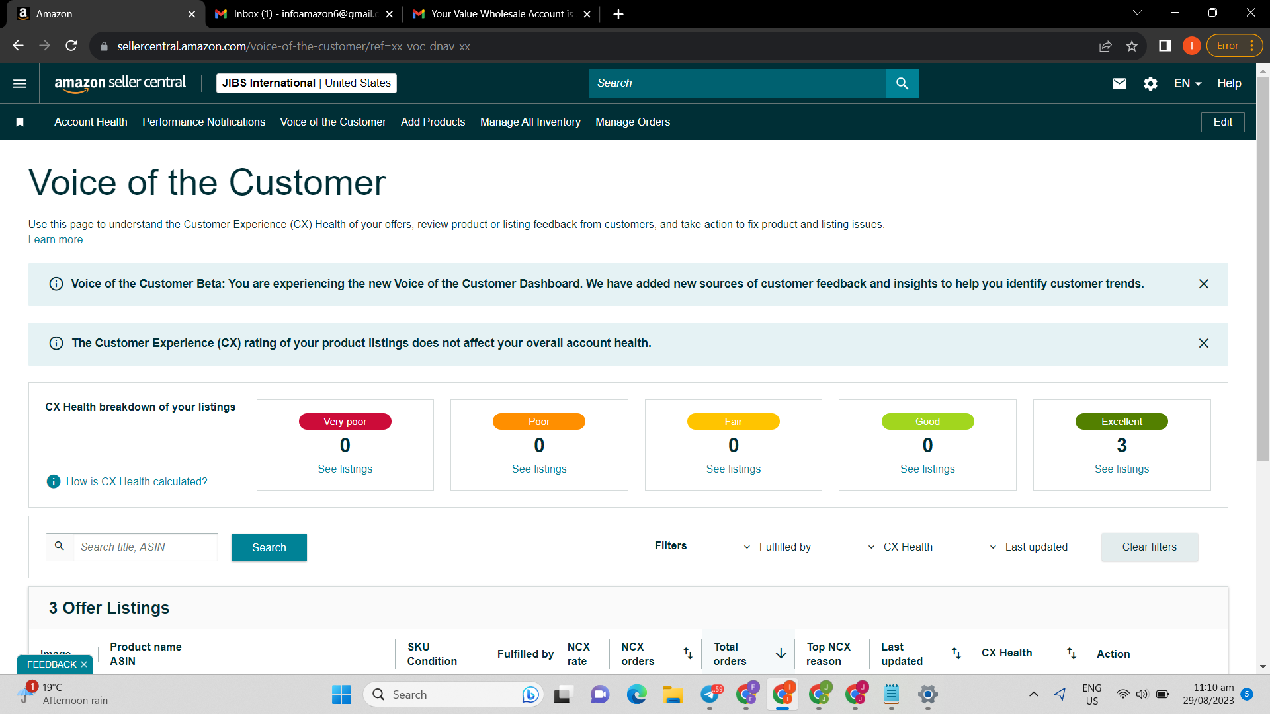The image size is (1270, 714).
Task: Reload the current browser page
Action: pos(71,46)
